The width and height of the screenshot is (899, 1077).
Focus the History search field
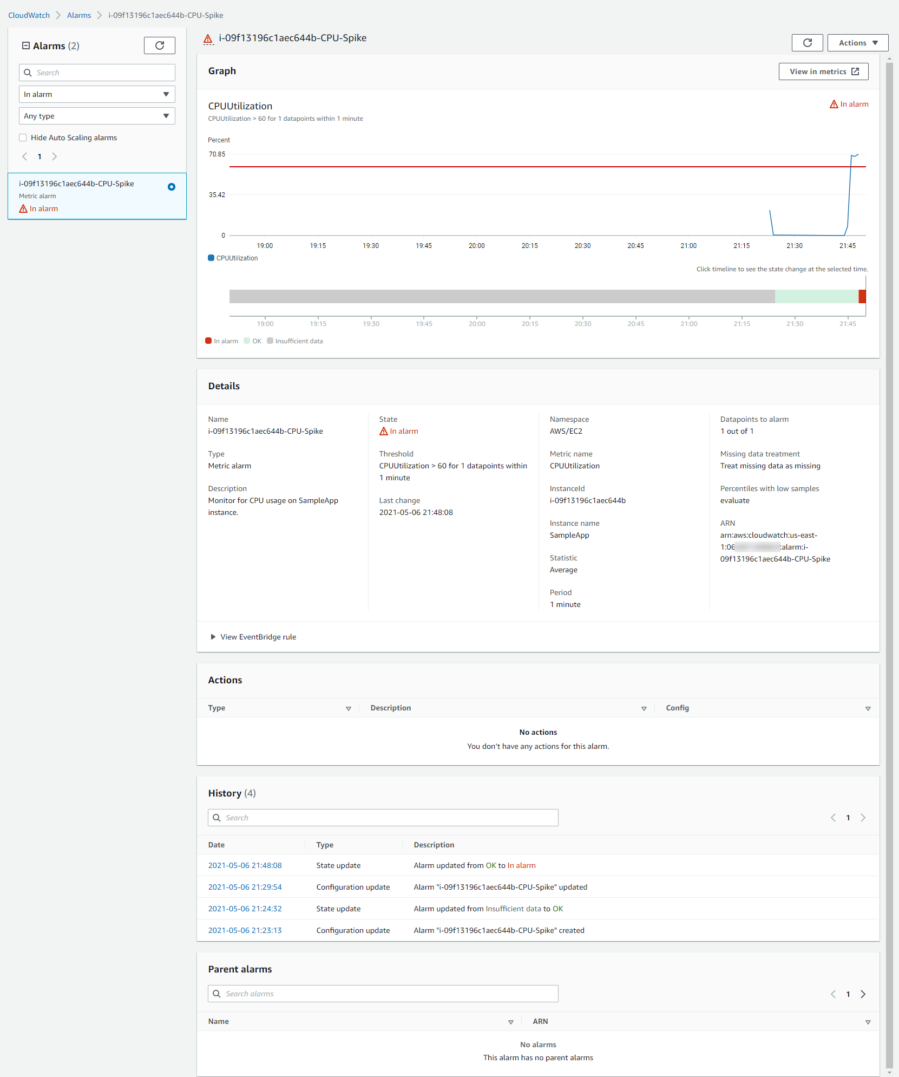coord(383,818)
